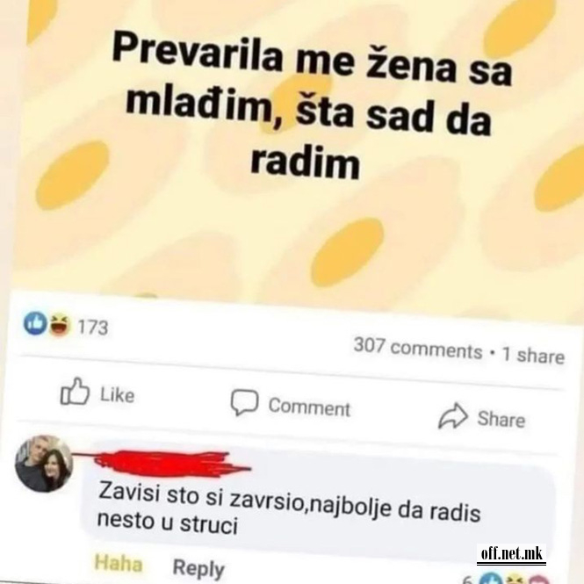Click Reply under the comment
The image size is (584, 584).
click(x=198, y=568)
